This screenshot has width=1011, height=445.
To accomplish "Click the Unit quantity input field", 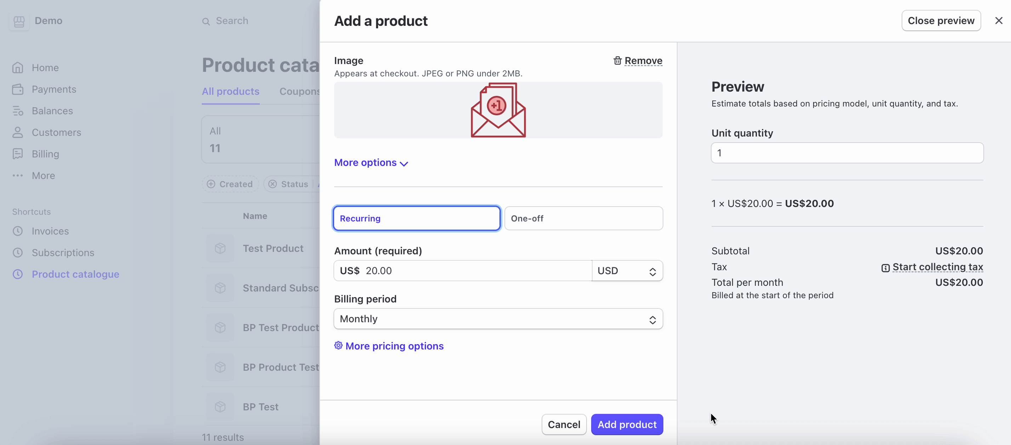I will pyautogui.click(x=847, y=152).
